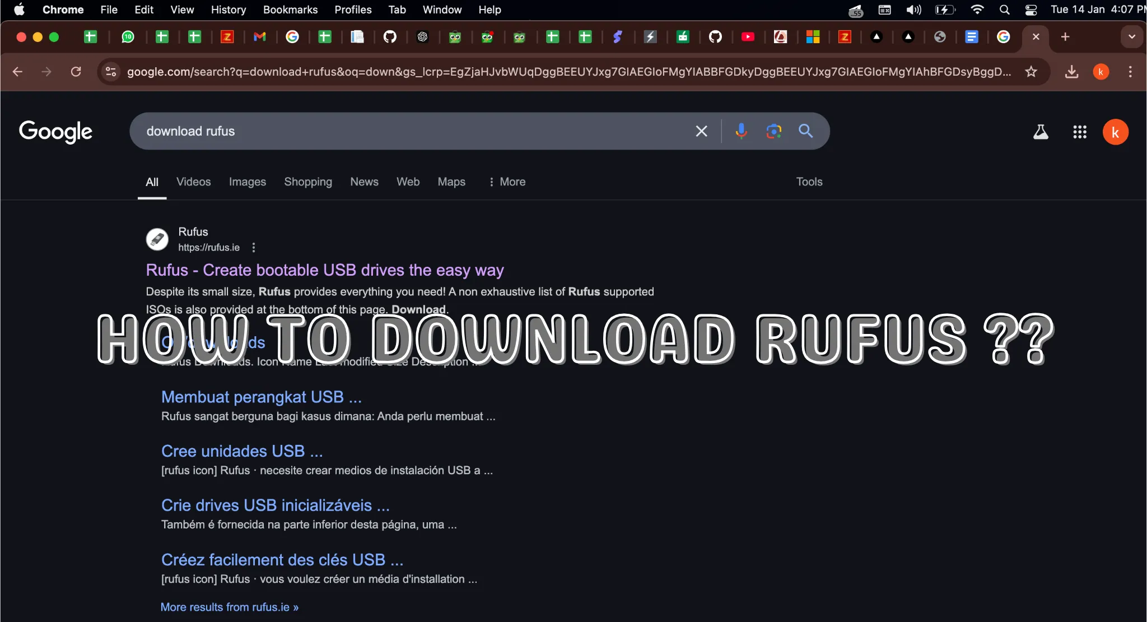Open the green robot favicon tab
Screen dimensions: 1147x622
683,37
